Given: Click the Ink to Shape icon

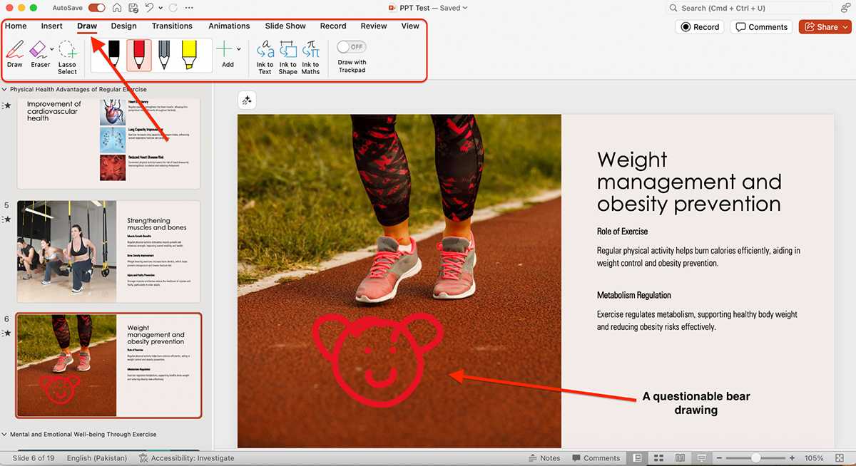Looking at the screenshot, I should click(x=287, y=56).
